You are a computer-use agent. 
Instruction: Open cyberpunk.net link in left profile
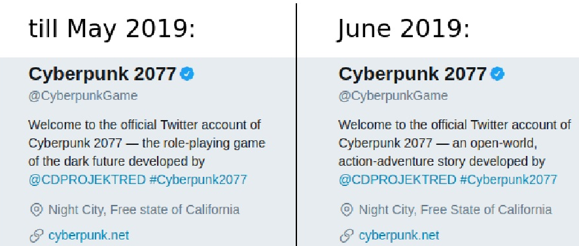[88, 235]
